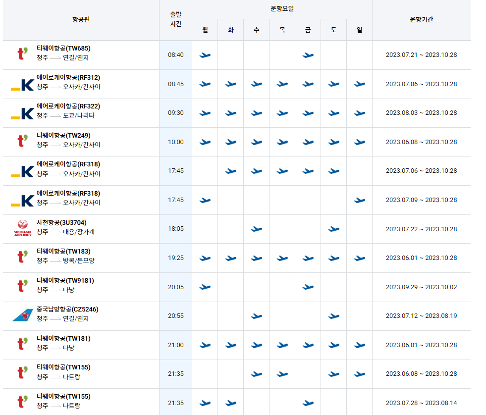The height and width of the screenshot is (415, 486).
Task: Click Wednesday plane icon for RF322
Action: point(256,113)
